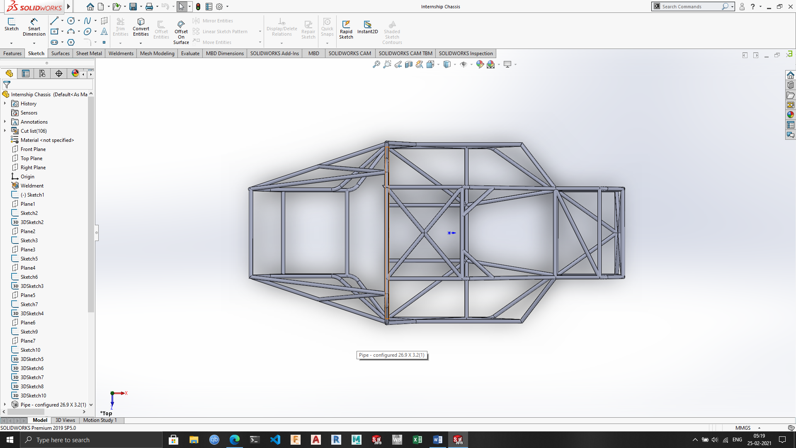Open the DimXpertManager crosshair tab
The width and height of the screenshot is (796, 448).
coord(59,73)
